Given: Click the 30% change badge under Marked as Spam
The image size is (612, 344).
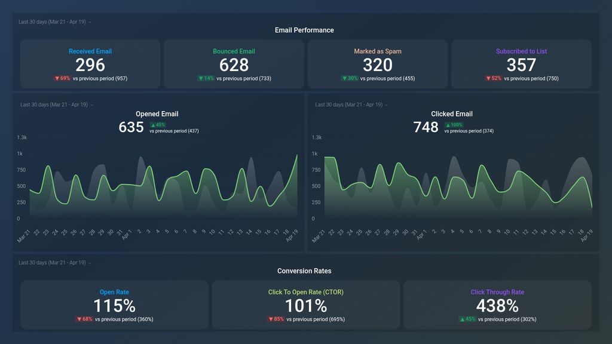Looking at the screenshot, I should pos(349,78).
